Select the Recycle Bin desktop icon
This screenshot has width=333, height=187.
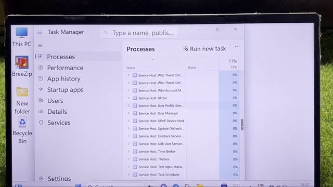[x=22, y=131]
